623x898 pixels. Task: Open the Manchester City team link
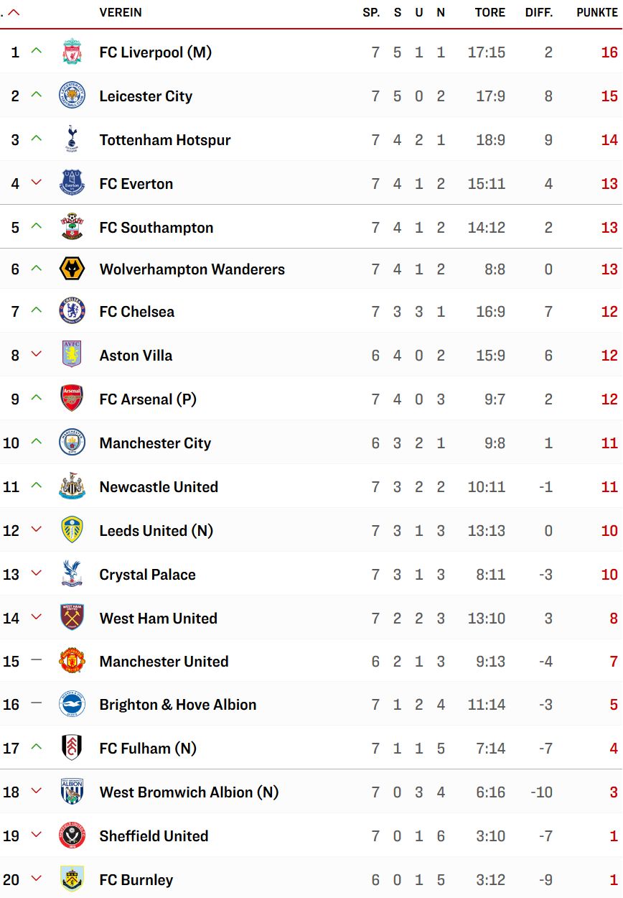click(155, 443)
